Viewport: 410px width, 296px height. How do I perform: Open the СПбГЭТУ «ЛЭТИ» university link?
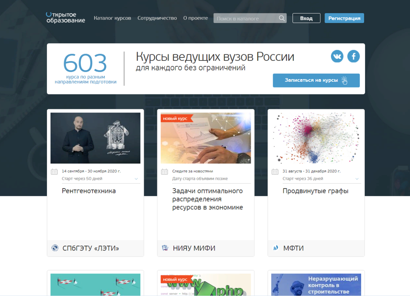coord(91,248)
